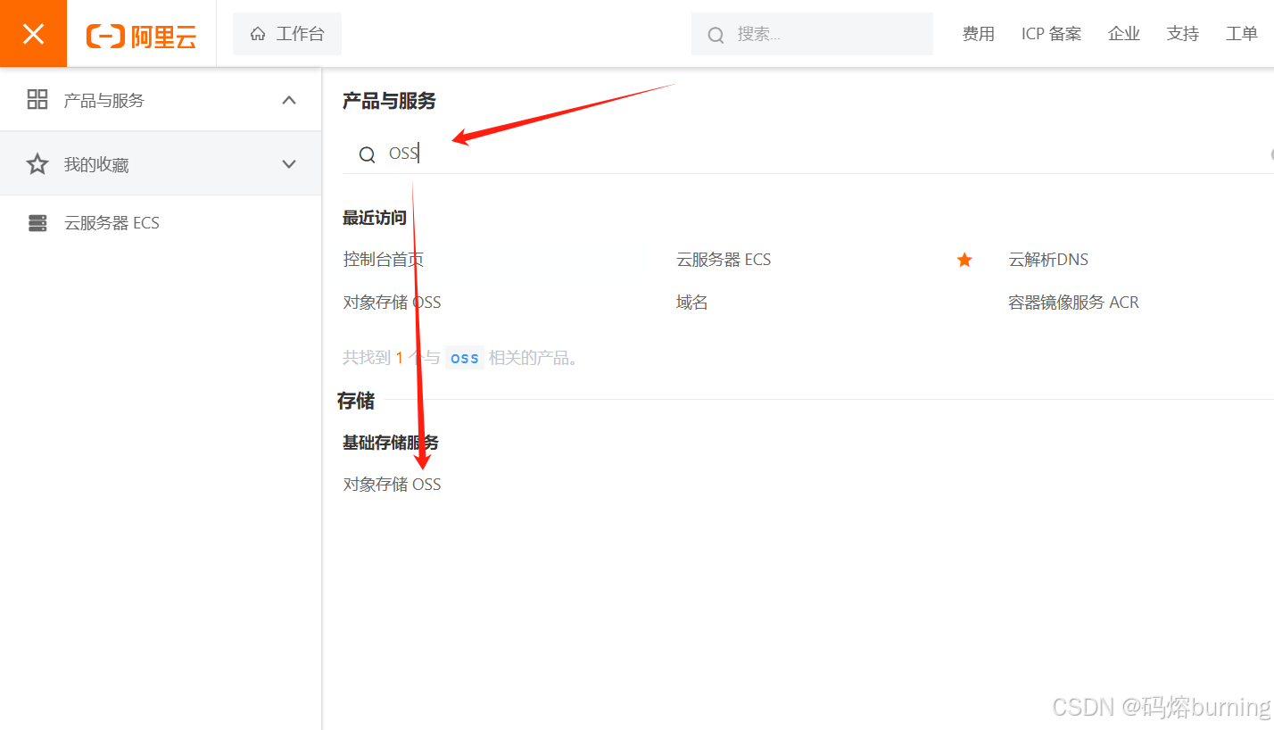Collapse the 产品与服务 sidebar section

[289, 100]
